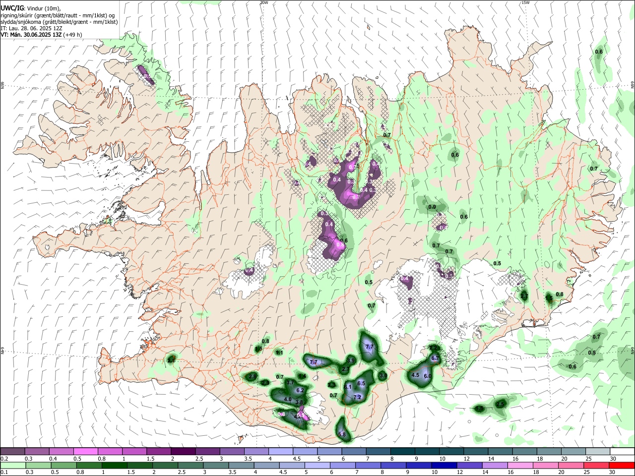Pick the bright red swatch of the rain scale
Image resolution: width=635 pixels, height=476 pixels.
tap(622, 466)
